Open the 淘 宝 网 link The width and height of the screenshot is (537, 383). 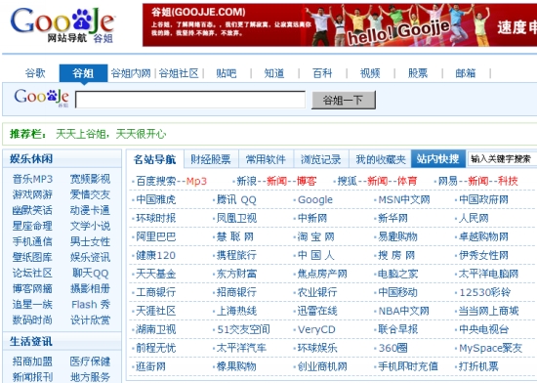pos(315,236)
